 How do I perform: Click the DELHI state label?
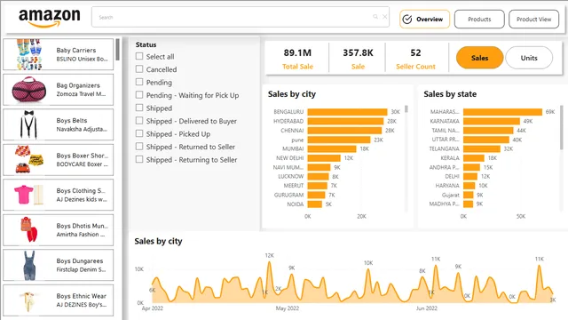click(452, 176)
